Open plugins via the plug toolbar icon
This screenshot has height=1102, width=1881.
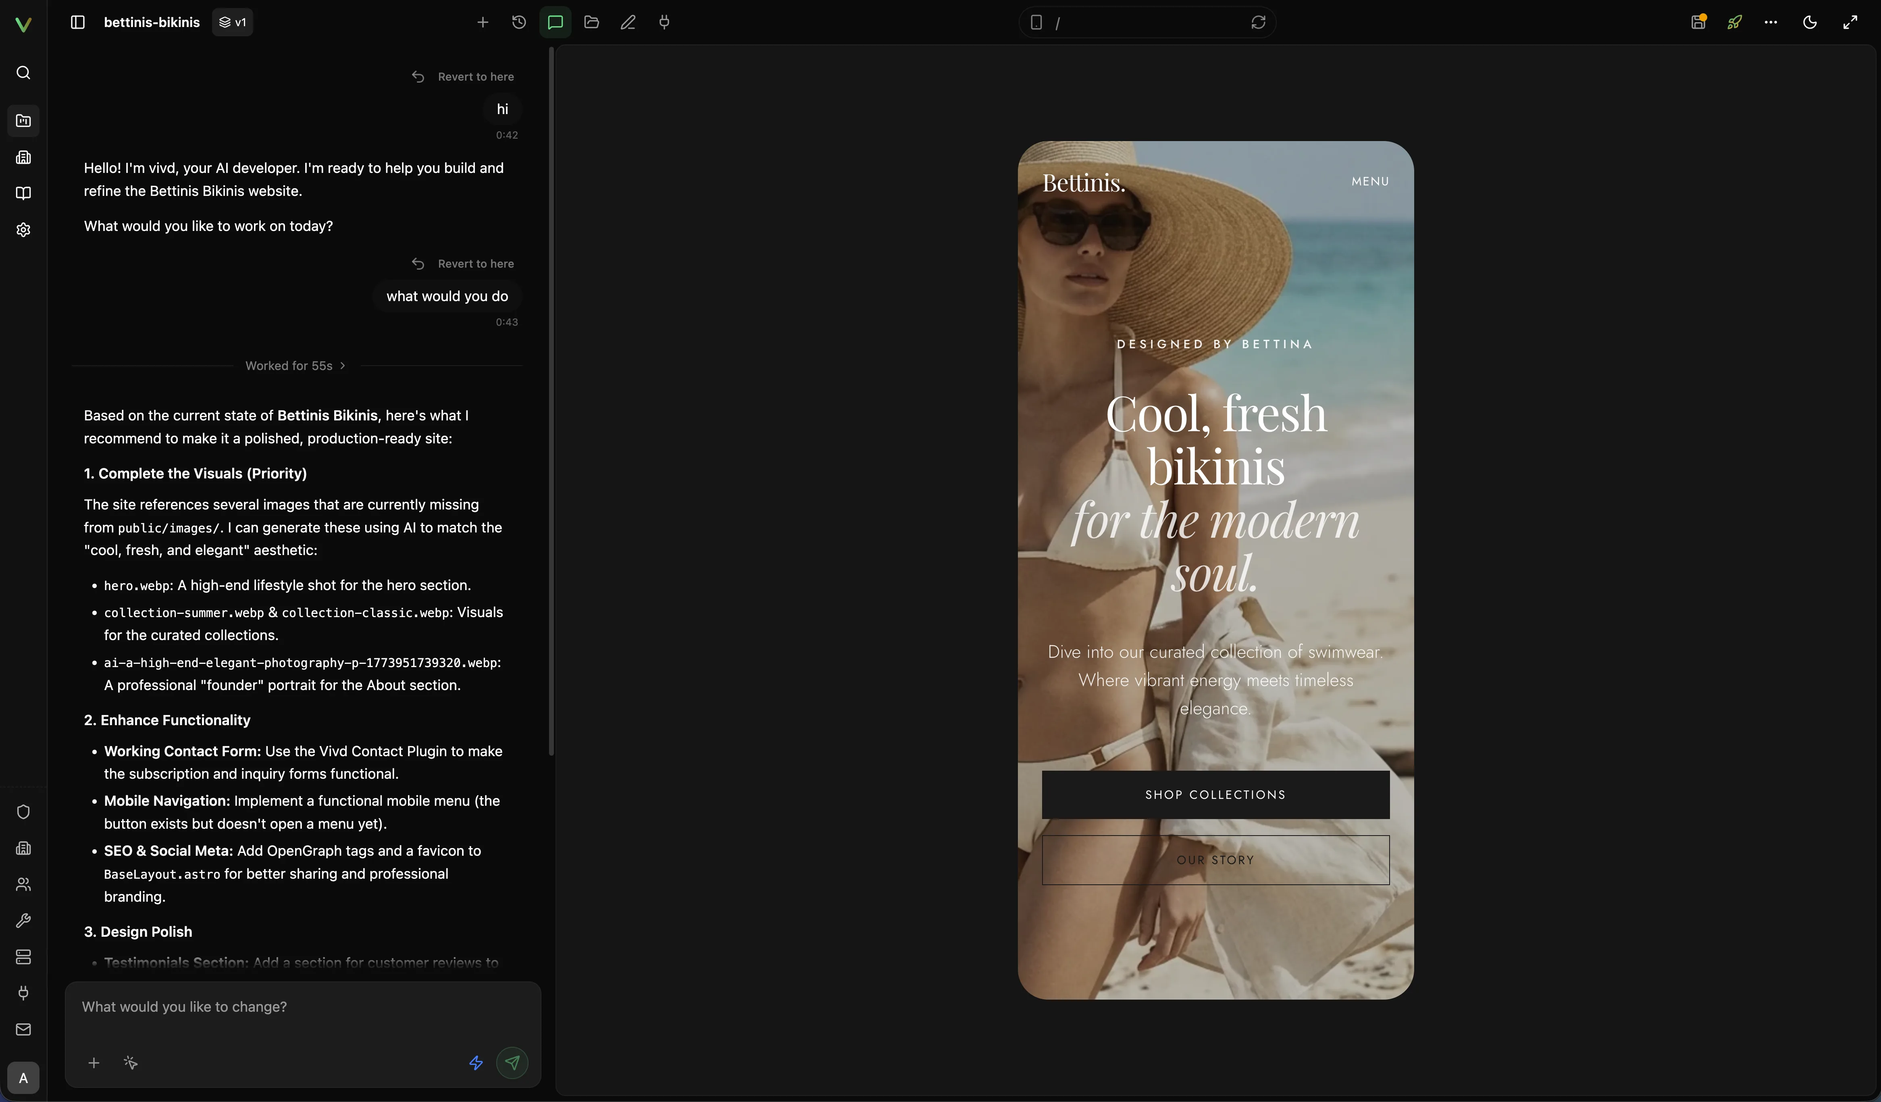(664, 23)
